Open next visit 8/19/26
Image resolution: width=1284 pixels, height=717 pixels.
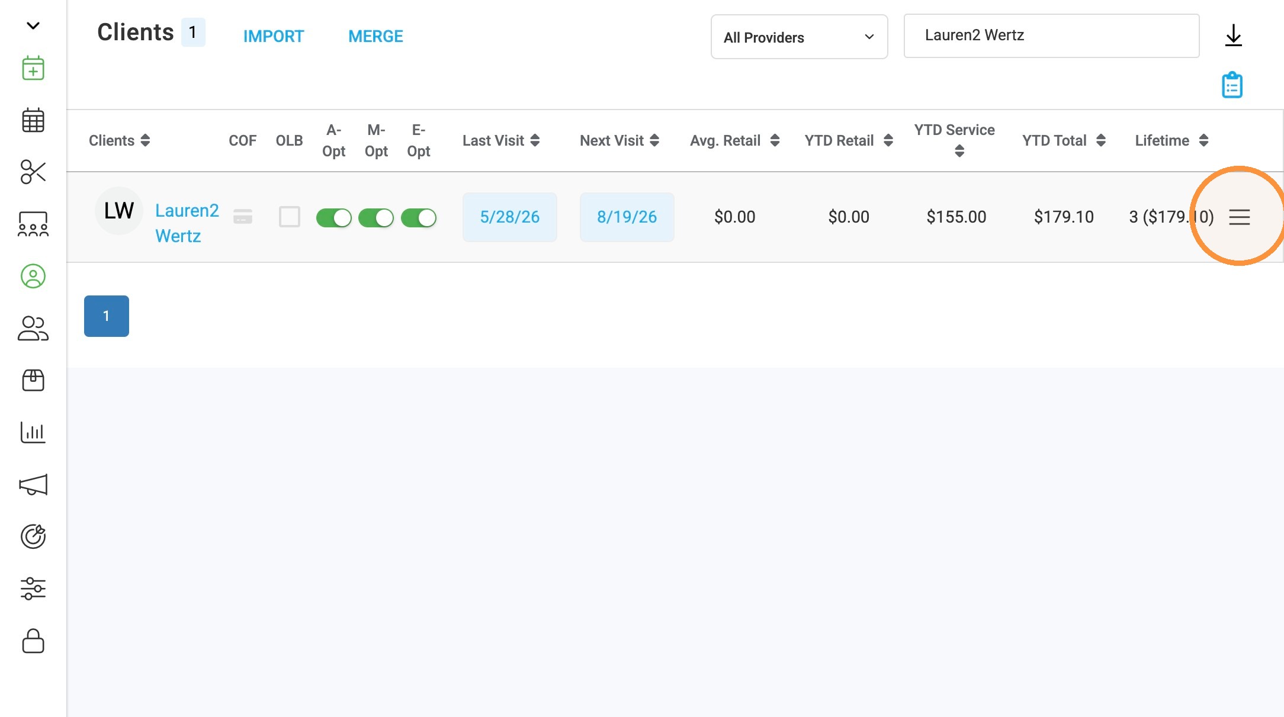(627, 217)
